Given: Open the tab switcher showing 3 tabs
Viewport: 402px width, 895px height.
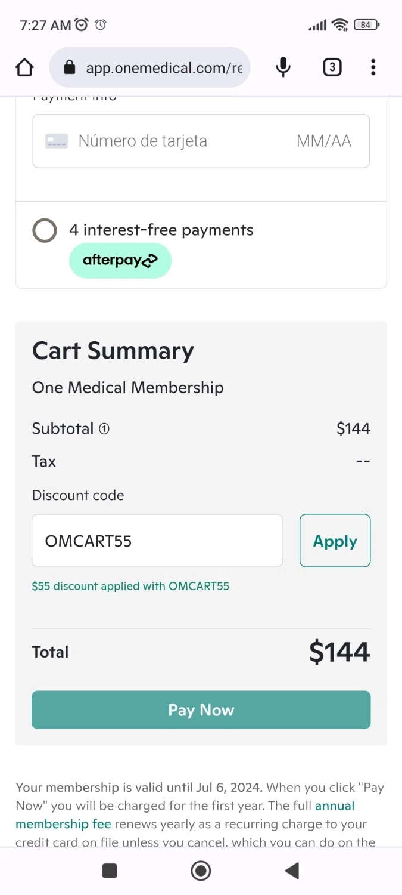Looking at the screenshot, I should point(332,67).
